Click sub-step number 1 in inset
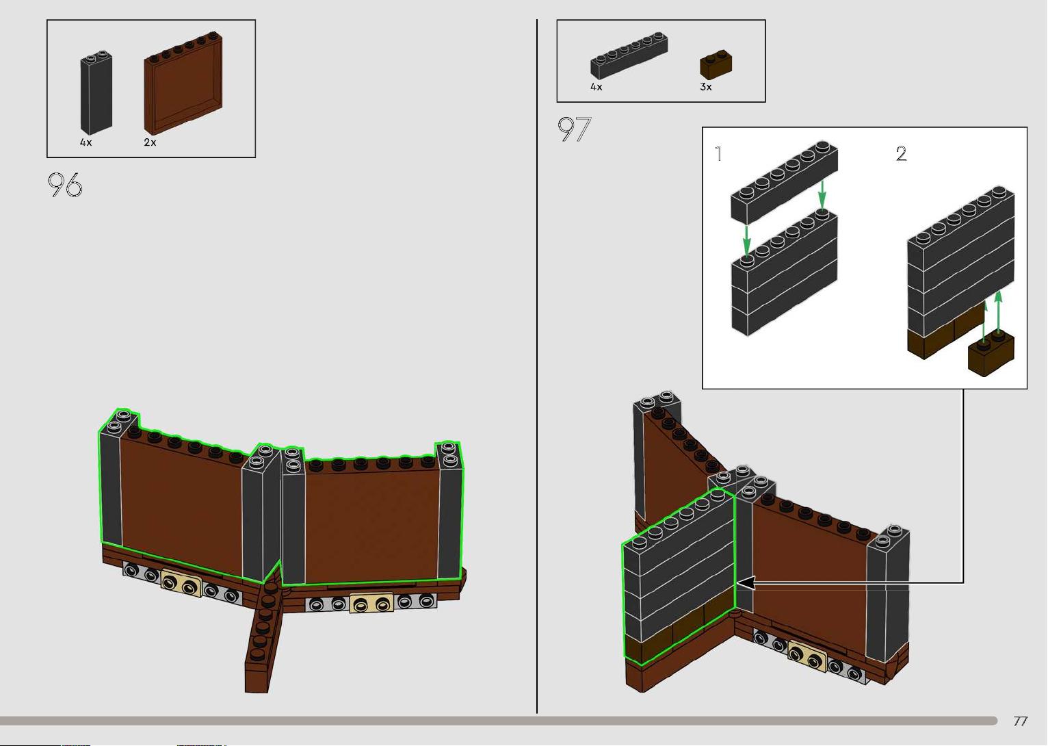Image resolution: width=1048 pixels, height=746 pixels. tap(718, 154)
